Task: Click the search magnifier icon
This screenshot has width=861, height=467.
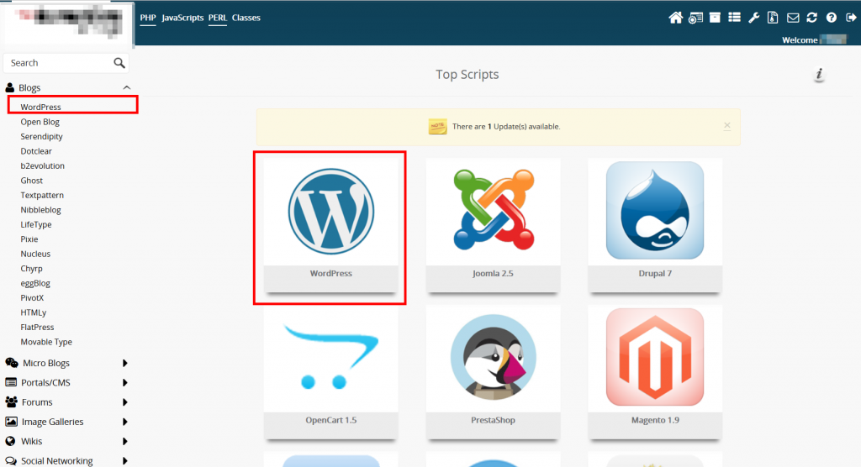Action: (x=119, y=63)
